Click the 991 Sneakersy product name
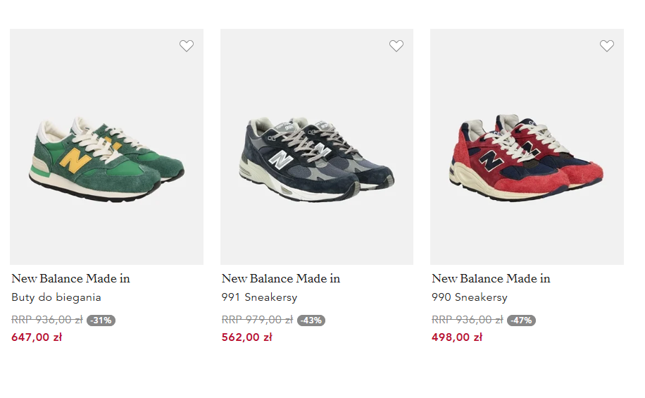 click(x=260, y=297)
